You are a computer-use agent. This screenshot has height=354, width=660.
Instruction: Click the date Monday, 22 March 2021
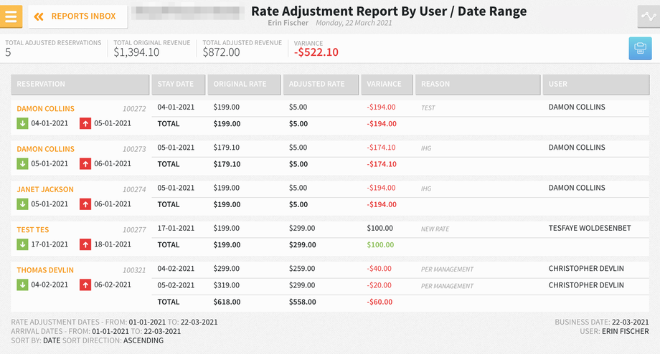pos(354,23)
